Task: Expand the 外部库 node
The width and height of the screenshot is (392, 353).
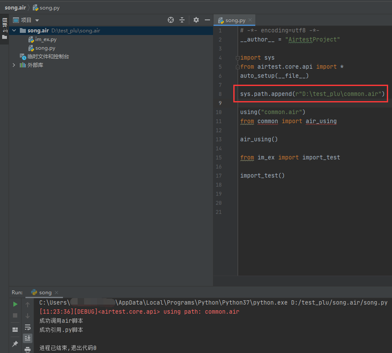Action: 14,65
